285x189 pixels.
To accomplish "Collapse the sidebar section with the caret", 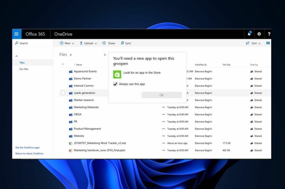I will pyautogui.click(x=16, y=56).
